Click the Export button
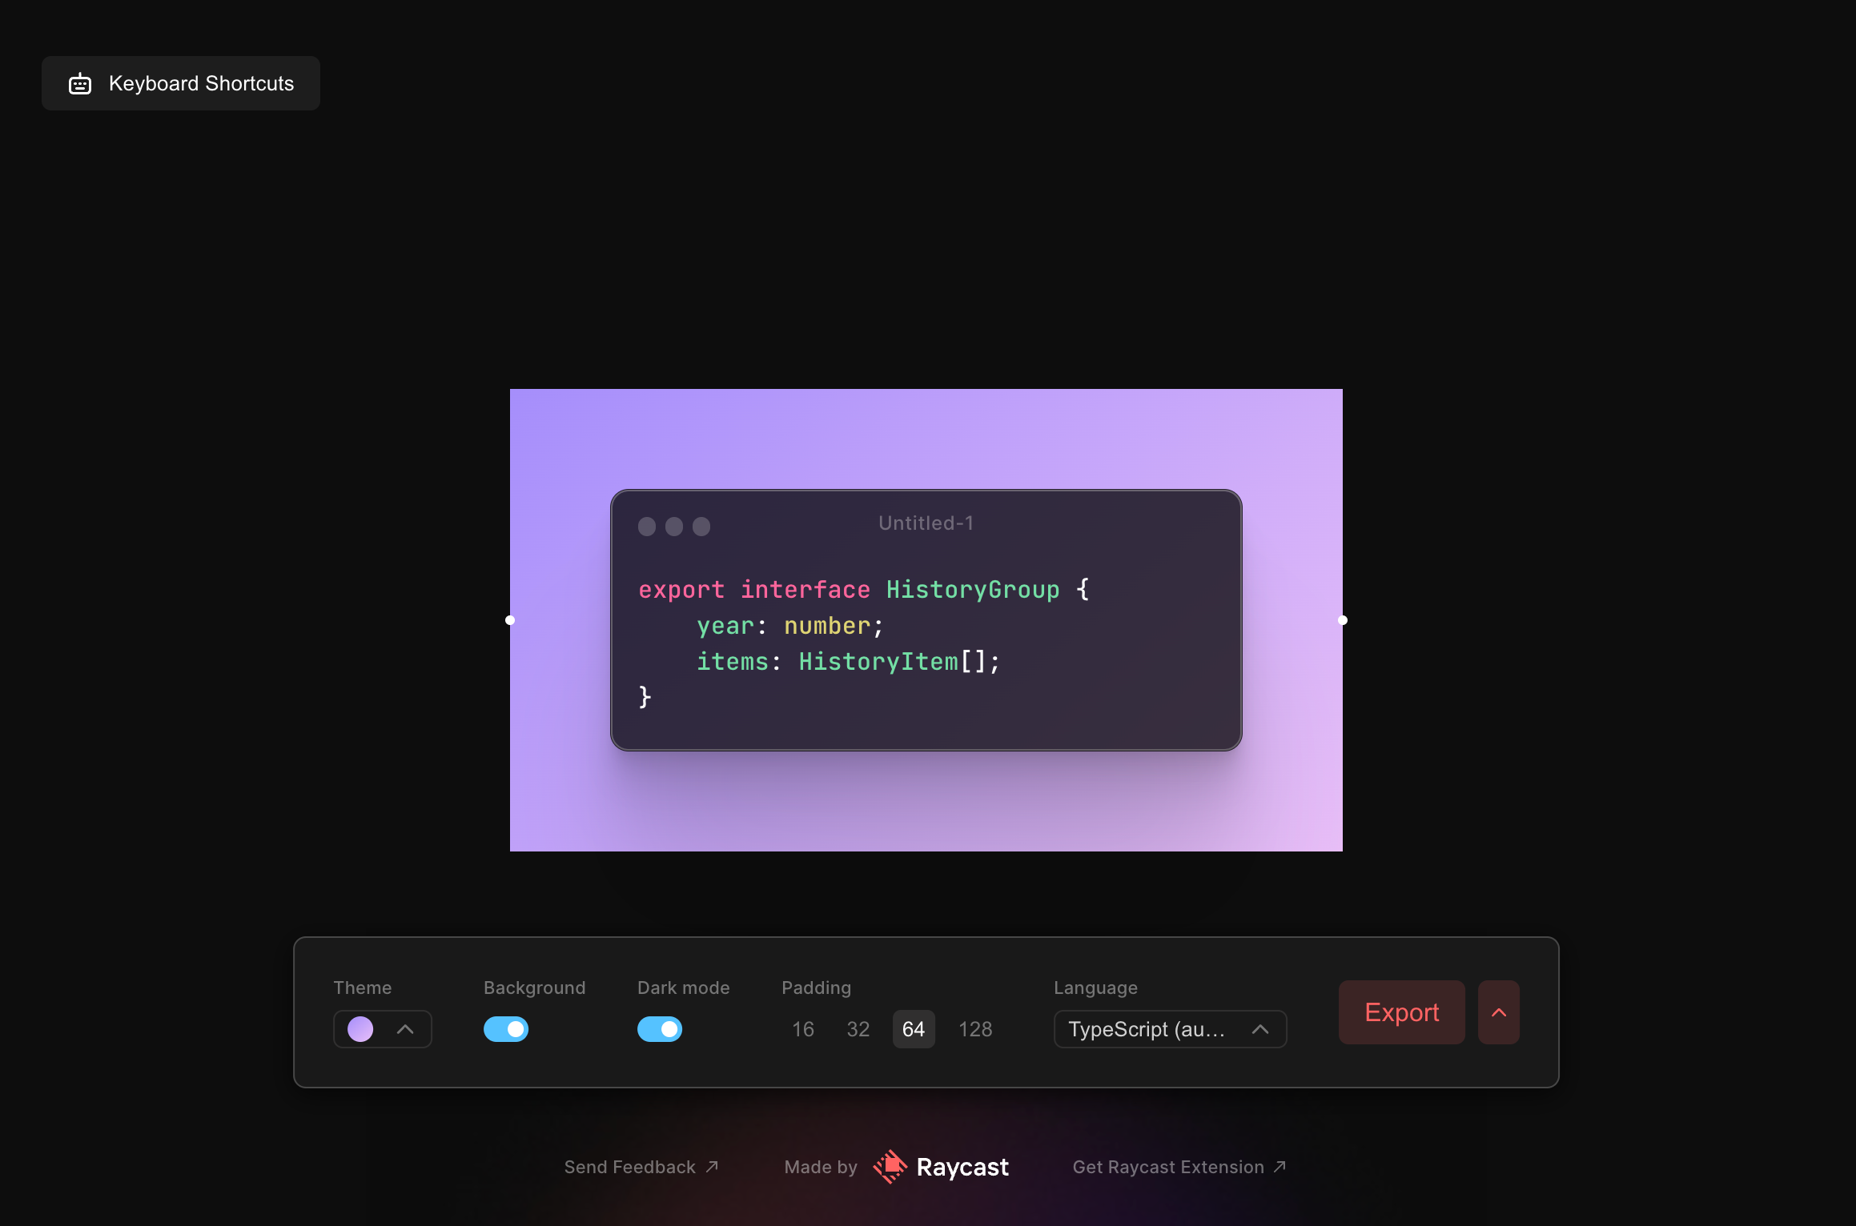Viewport: 1856px width, 1226px height. [x=1401, y=1012]
